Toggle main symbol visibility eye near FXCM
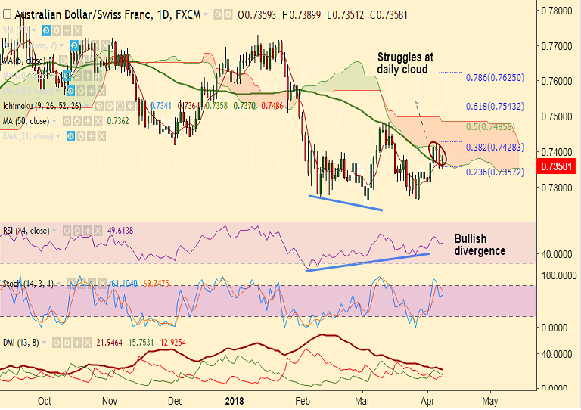The height and width of the screenshot is (410, 581). tap(218, 15)
